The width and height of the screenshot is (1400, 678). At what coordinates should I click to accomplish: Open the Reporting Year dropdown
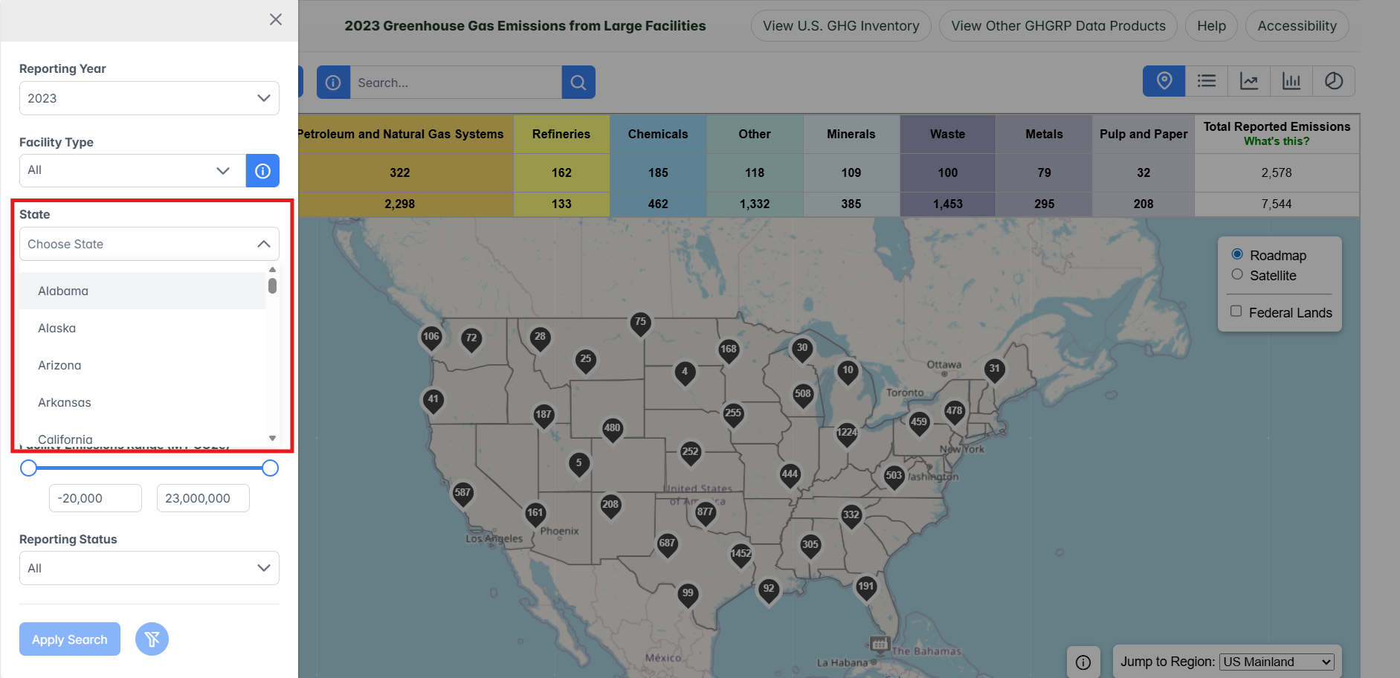(149, 98)
